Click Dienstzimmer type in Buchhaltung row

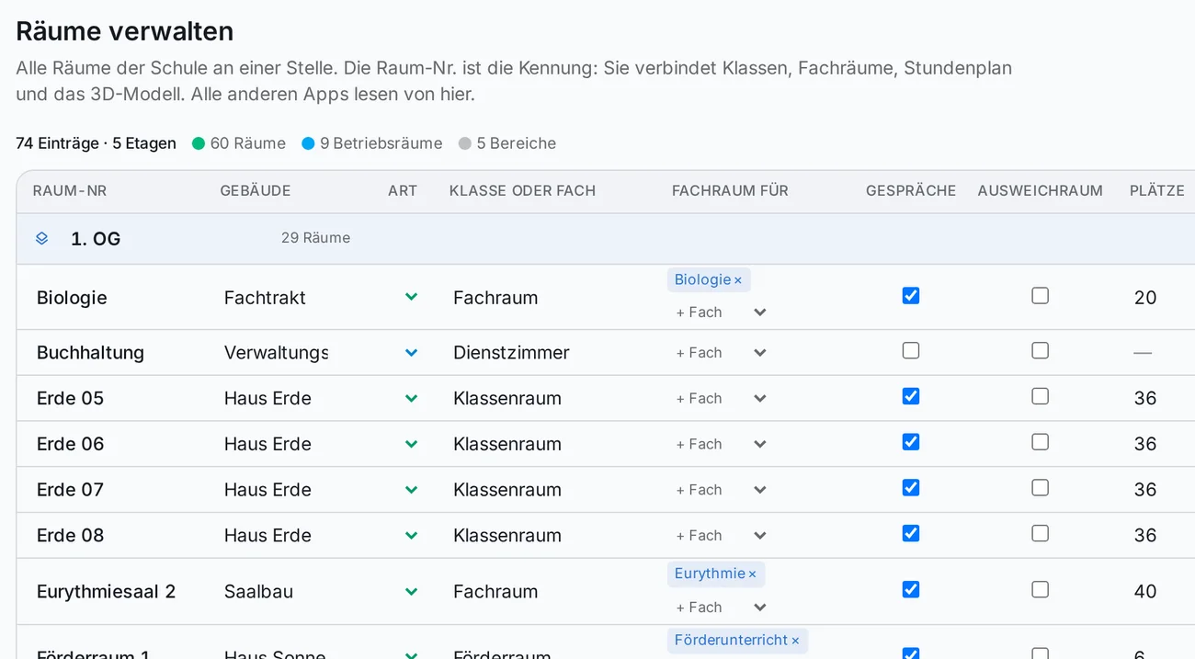pos(511,353)
